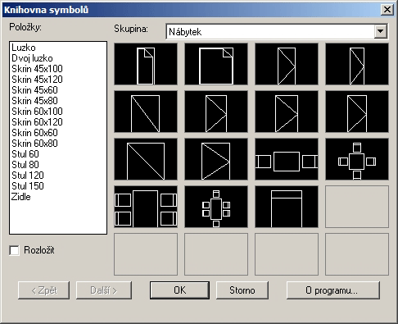Open the O programu about dialog
398x324 pixels.
(333, 290)
